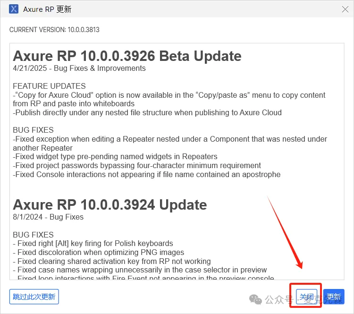Click the 8/1/2024 Bug Fixes date line
This screenshot has width=354, height=314.
(x=48, y=217)
